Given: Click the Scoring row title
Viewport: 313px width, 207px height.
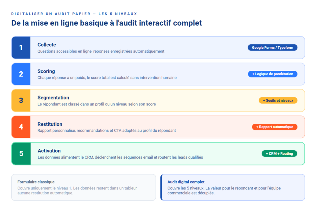Looking at the screenshot, I should click(46, 71).
